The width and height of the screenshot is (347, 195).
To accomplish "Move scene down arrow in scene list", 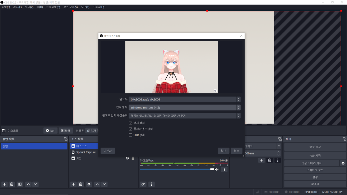I will 36,184.
